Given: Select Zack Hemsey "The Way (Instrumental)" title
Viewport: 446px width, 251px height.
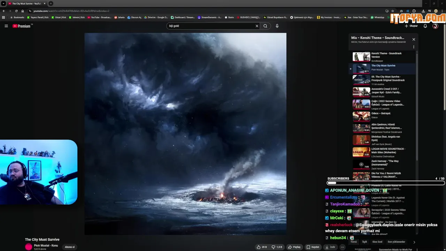Looking at the screenshot, I should (x=385, y=163).
